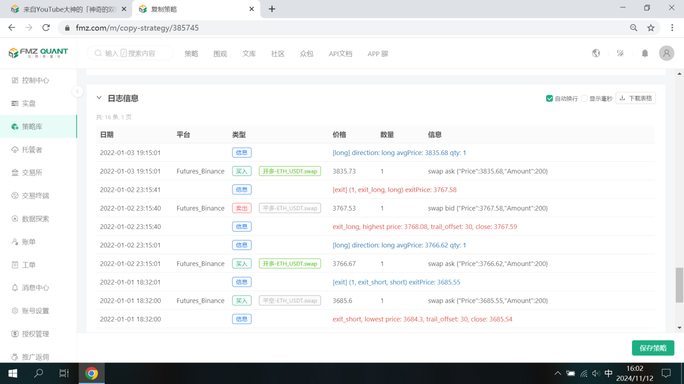Reload the page
This screenshot has height=384, width=684.
46,28
